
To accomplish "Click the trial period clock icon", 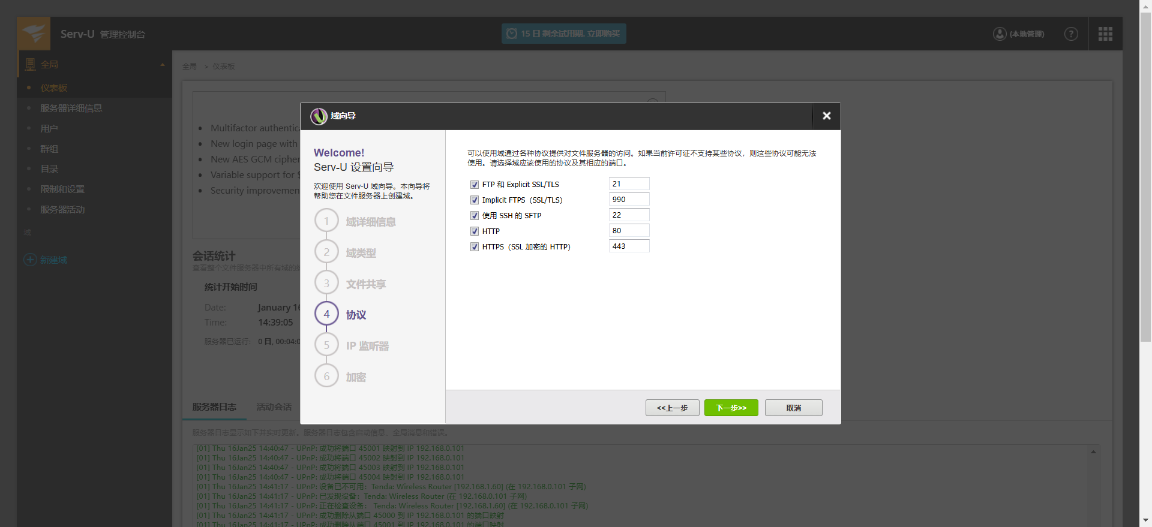I will click(x=512, y=34).
